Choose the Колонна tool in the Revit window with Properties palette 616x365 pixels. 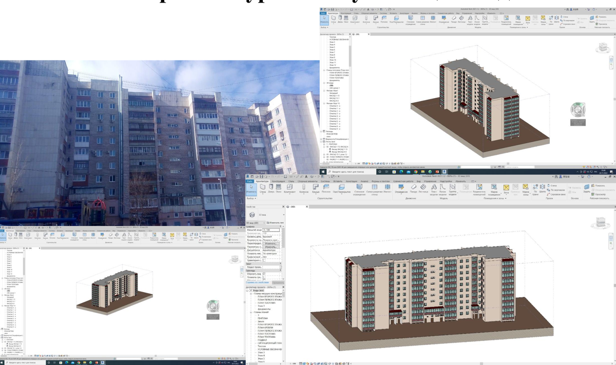click(303, 189)
